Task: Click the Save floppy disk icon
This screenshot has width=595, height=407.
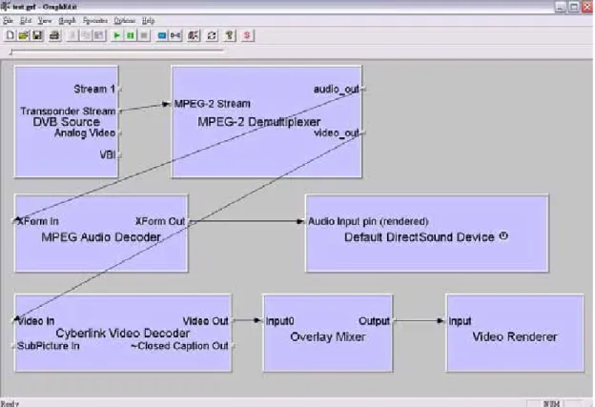Action: pos(37,35)
